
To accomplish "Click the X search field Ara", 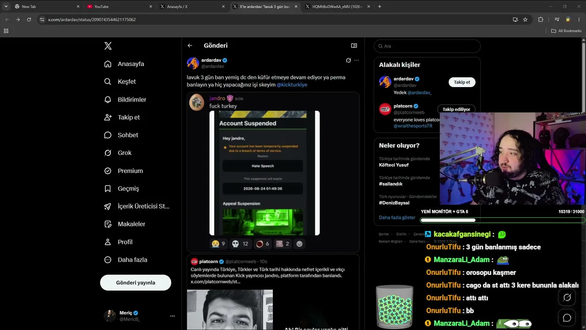I will pyautogui.click(x=427, y=46).
